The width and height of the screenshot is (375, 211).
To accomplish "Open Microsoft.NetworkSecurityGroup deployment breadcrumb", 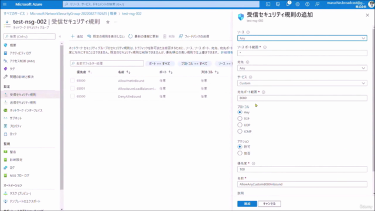I will [73, 13].
